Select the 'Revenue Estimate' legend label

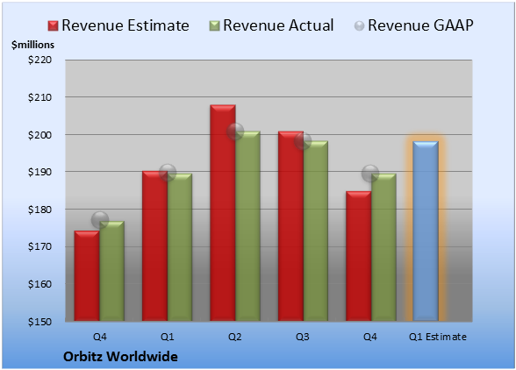pos(125,25)
